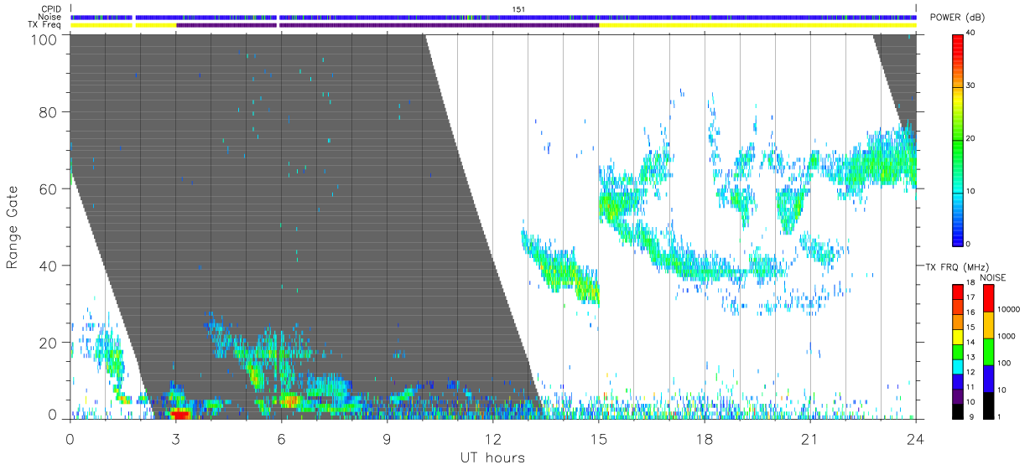This screenshot has height=475, width=1030.
Task: Click the "POWER (dB)" legend title
Action: pyautogui.click(x=960, y=18)
